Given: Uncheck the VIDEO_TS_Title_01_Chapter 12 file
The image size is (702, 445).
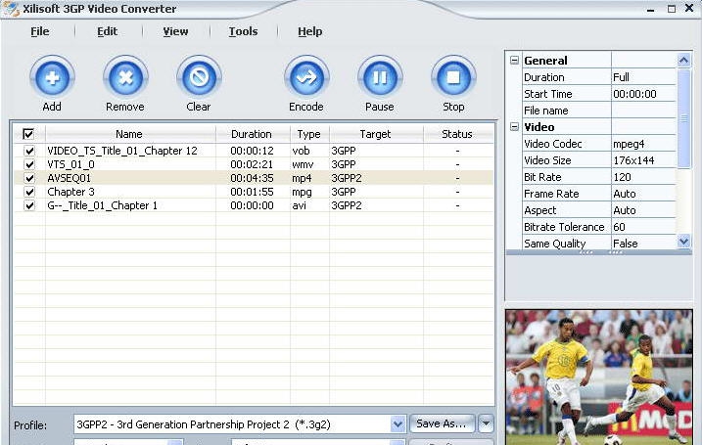Looking at the screenshot, I should pos(29,151).
